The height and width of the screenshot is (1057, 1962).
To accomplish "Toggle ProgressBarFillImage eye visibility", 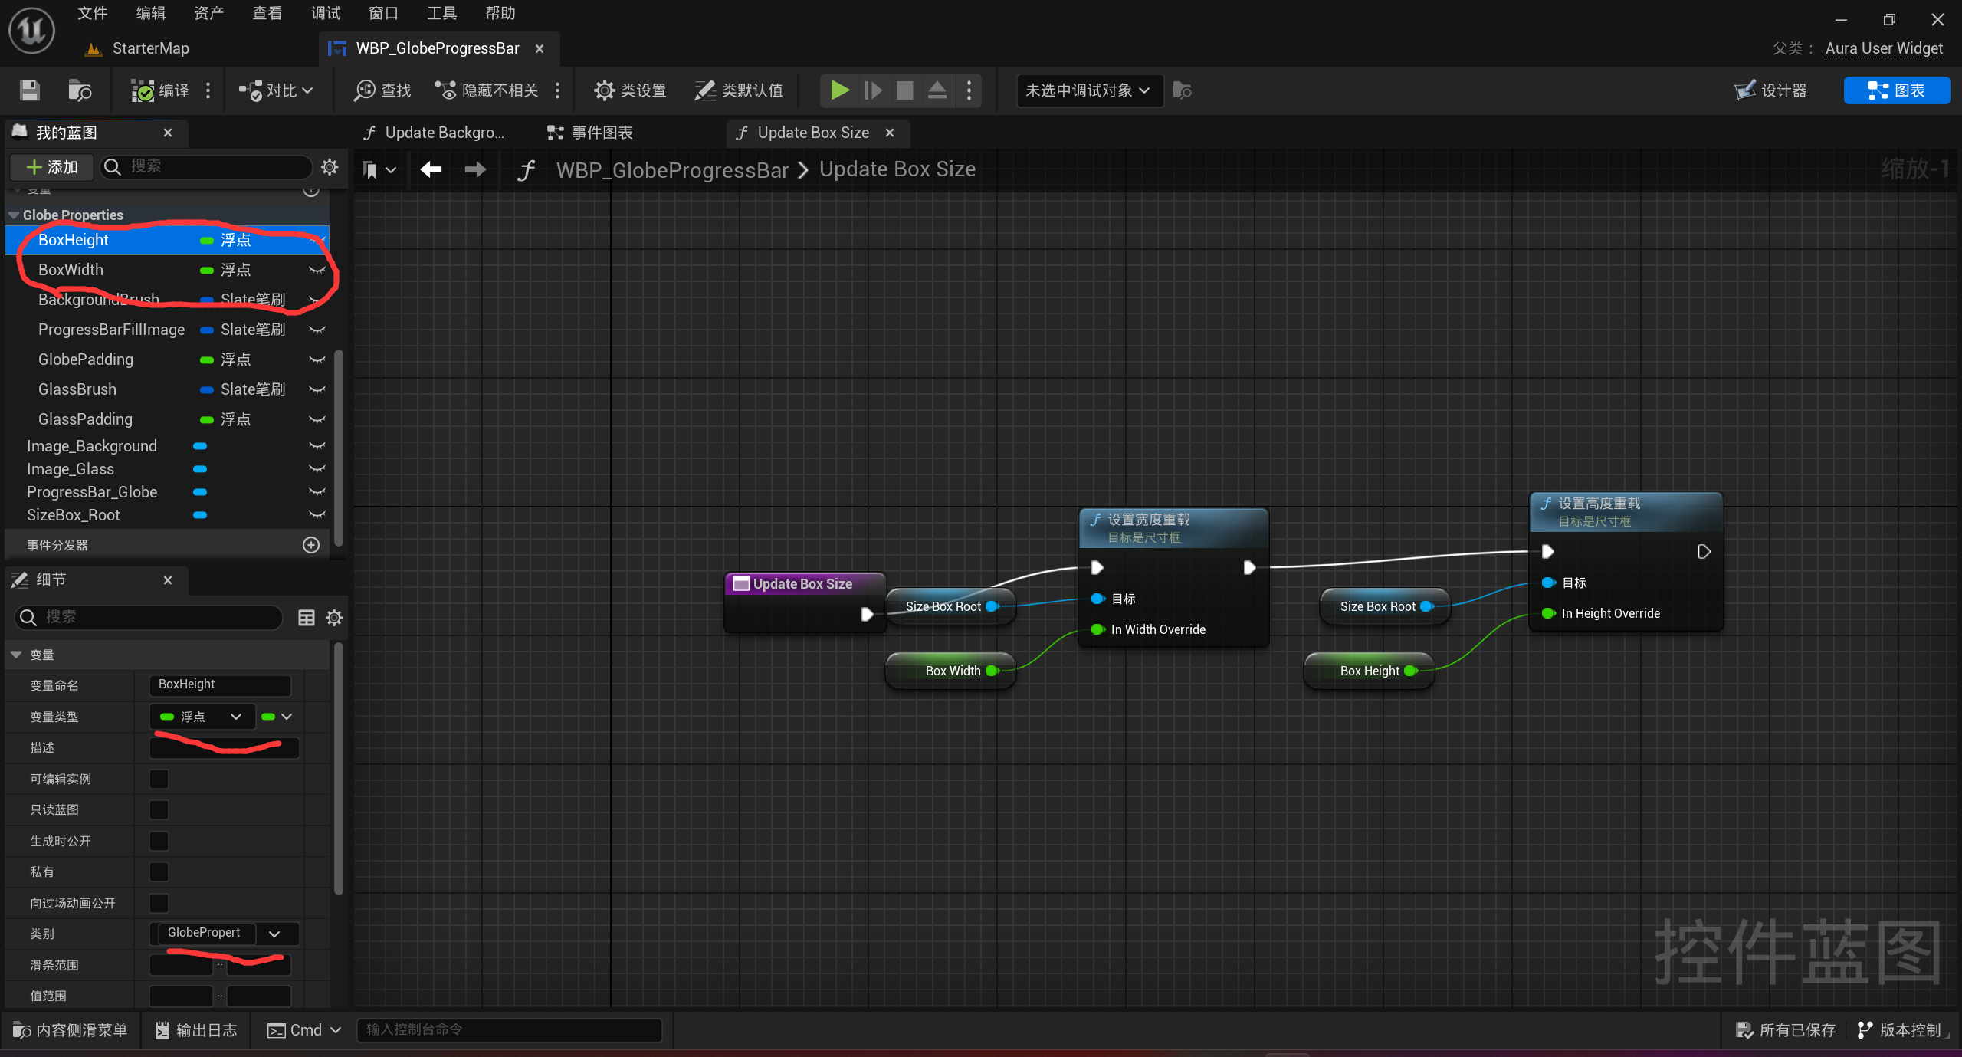I will [x=317, y=330].
